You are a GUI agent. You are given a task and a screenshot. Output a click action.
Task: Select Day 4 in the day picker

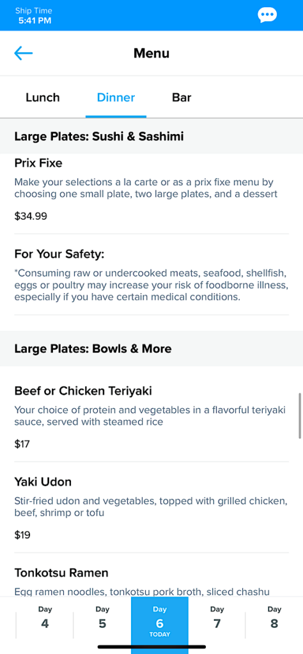[45, 618]
